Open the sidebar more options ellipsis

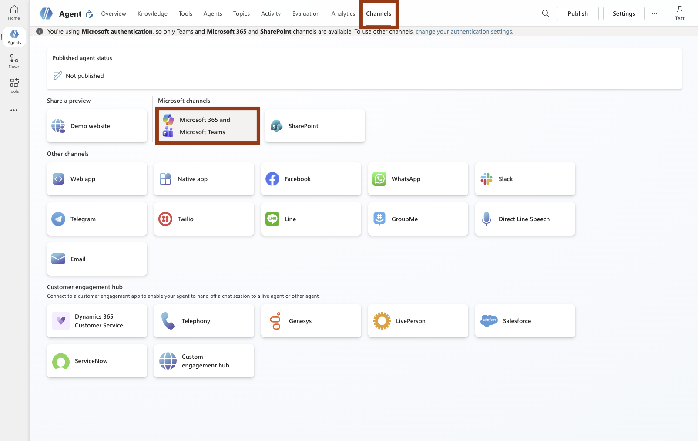pyautogui.click(x=14, y=110)
